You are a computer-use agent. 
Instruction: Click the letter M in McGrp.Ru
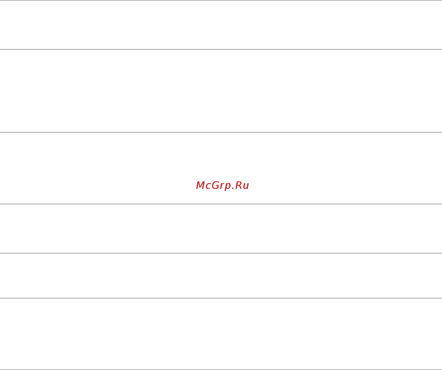click(200, 185)
